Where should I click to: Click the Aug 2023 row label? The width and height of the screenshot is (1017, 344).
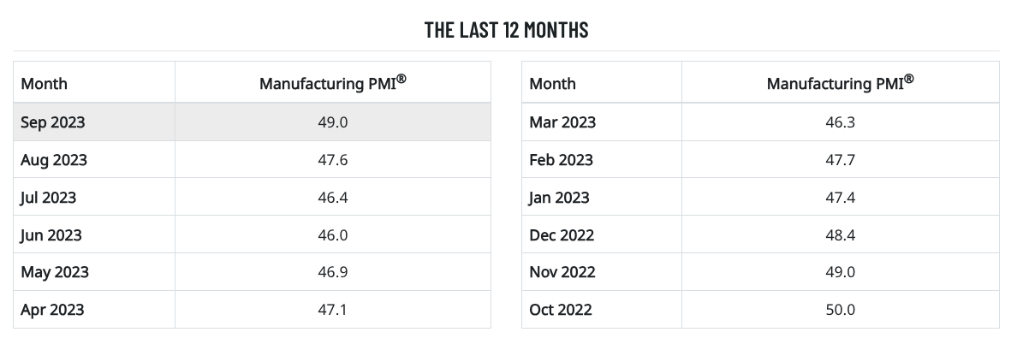click(54, 160)
